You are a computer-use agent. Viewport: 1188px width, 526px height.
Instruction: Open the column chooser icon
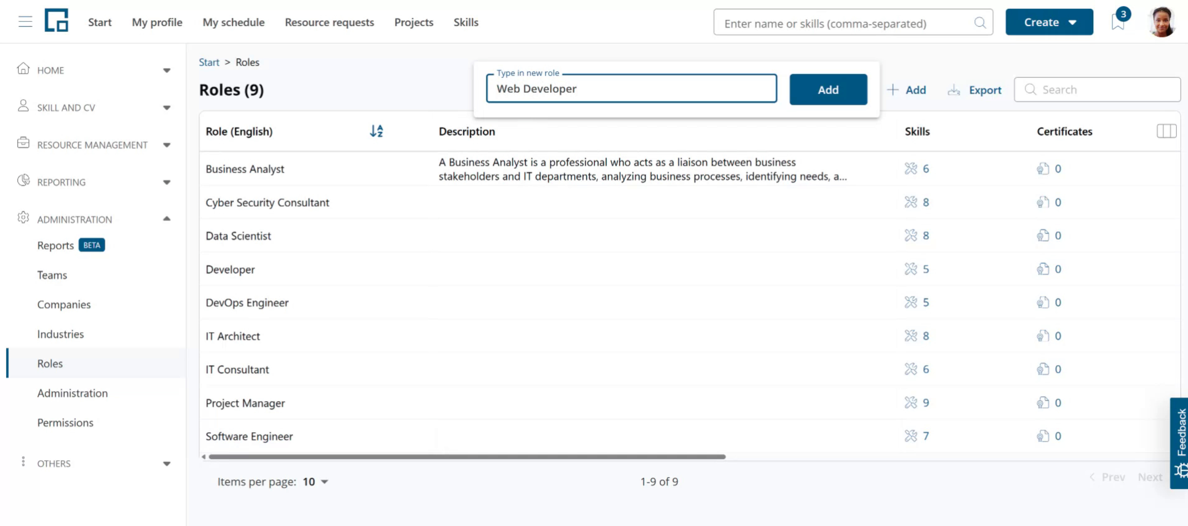(x=1166, y=131)
